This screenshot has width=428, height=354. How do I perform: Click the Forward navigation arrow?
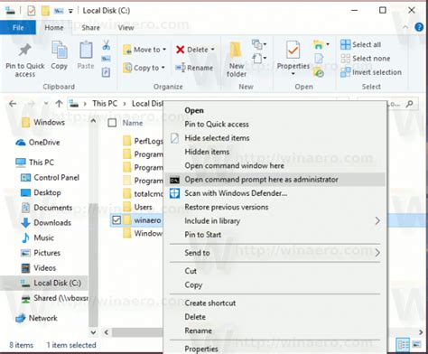pos(32,104)
